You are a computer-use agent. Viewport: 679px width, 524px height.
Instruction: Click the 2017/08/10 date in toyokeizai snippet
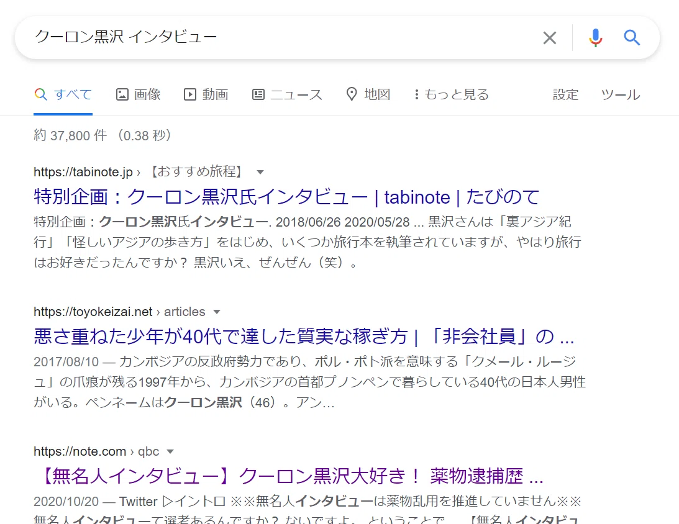66,361
